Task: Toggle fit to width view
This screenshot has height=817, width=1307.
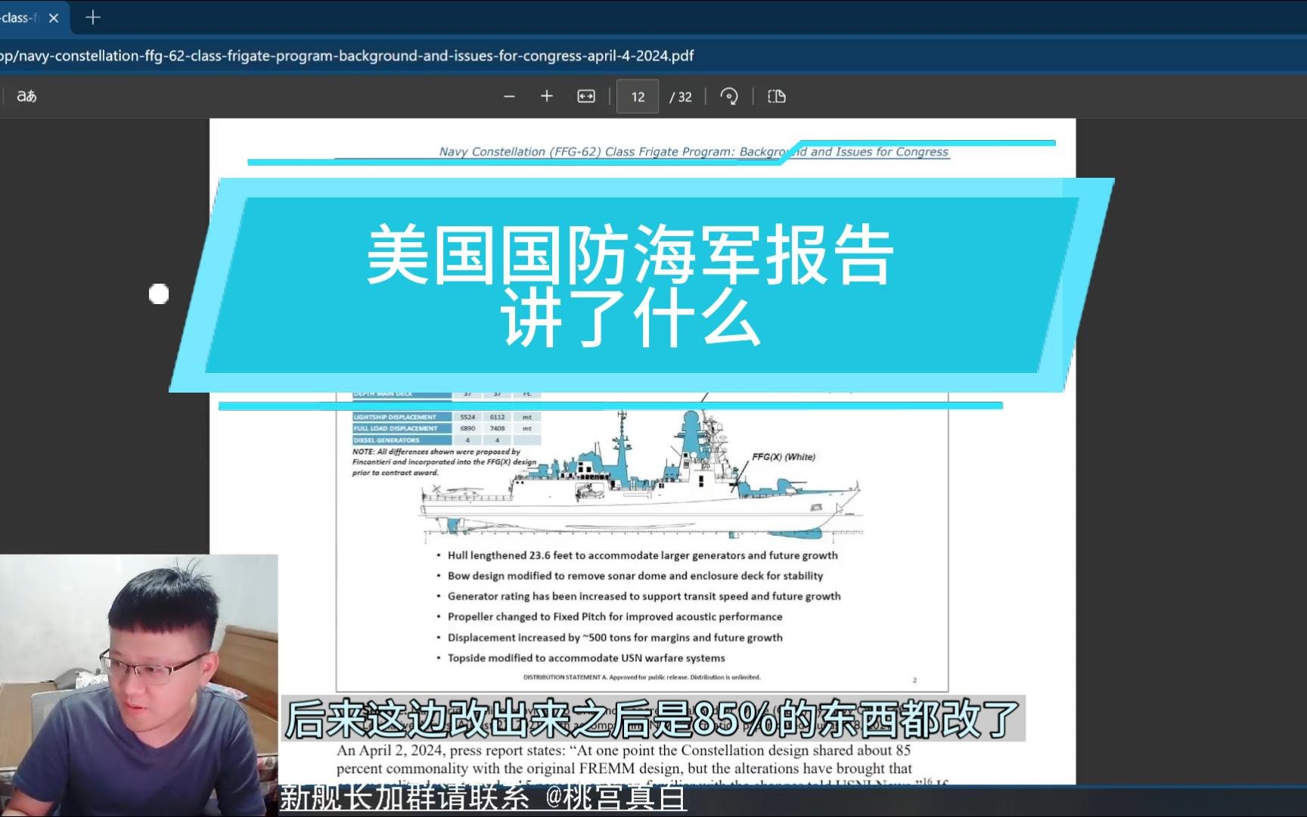Action: coord(586,96)
